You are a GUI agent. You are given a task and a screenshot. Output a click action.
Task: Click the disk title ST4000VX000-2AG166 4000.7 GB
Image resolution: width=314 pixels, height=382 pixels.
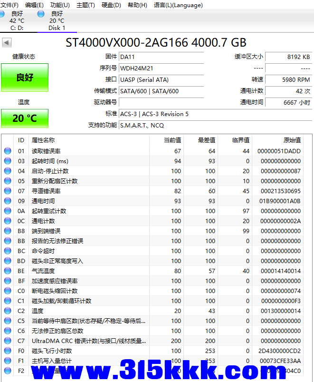(156, 43)
